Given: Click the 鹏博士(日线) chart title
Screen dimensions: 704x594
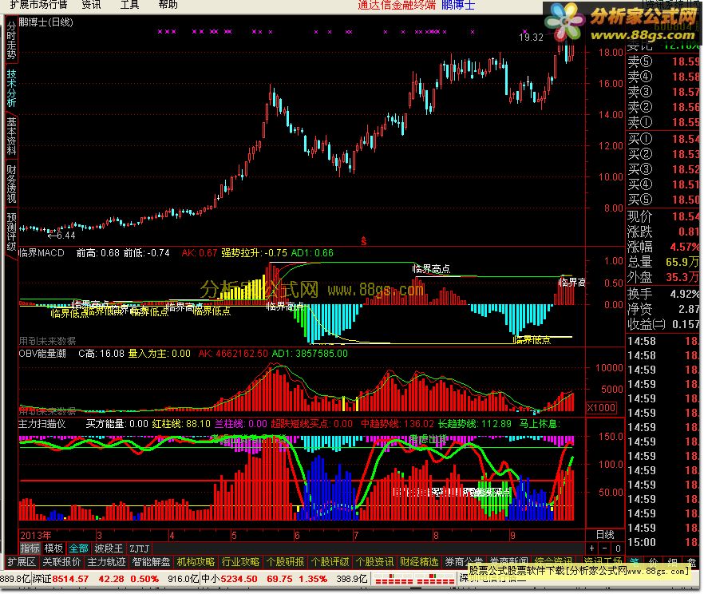Looking at the screenshot, I should (x=45, y=22).
